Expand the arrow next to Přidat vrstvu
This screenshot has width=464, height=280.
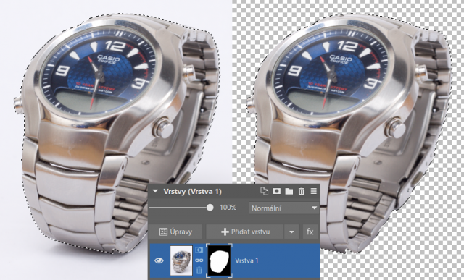pyautogui.click(x=291, y=232)
